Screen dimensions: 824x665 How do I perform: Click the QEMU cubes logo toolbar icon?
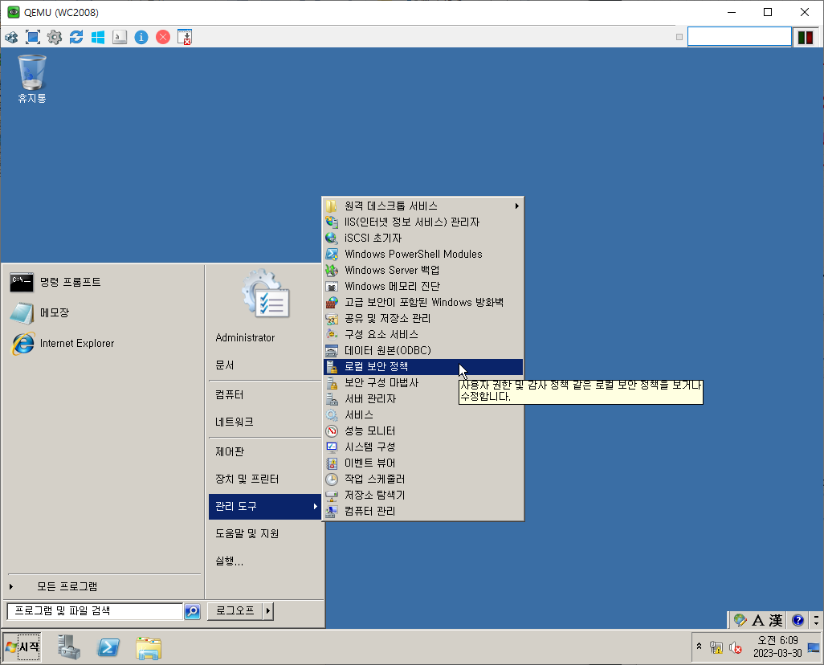tap(11, 37)
